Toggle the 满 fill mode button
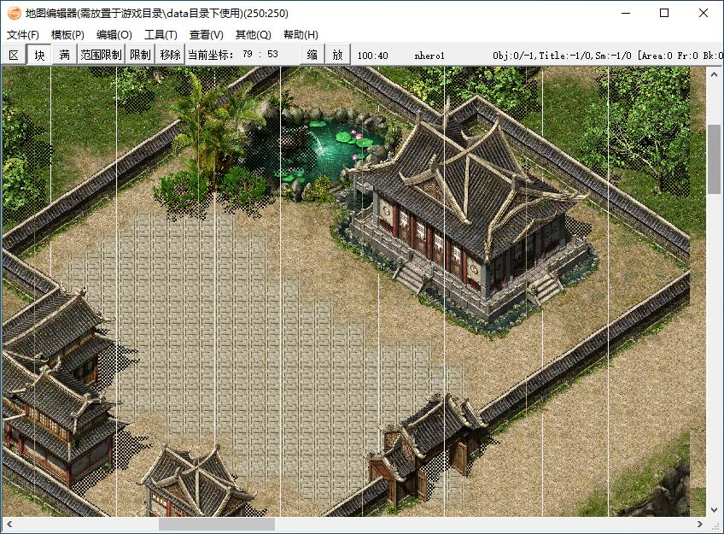The image size is (724, 534). [x=65, y=55]
